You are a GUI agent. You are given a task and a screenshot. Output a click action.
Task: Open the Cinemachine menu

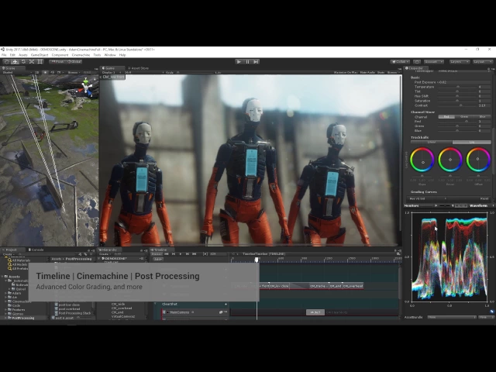click(81, 55)
